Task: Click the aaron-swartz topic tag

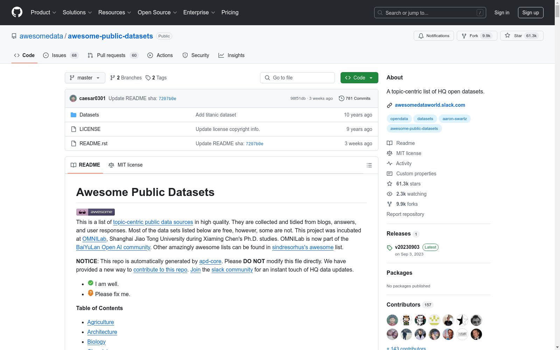Action: [455, 119]
